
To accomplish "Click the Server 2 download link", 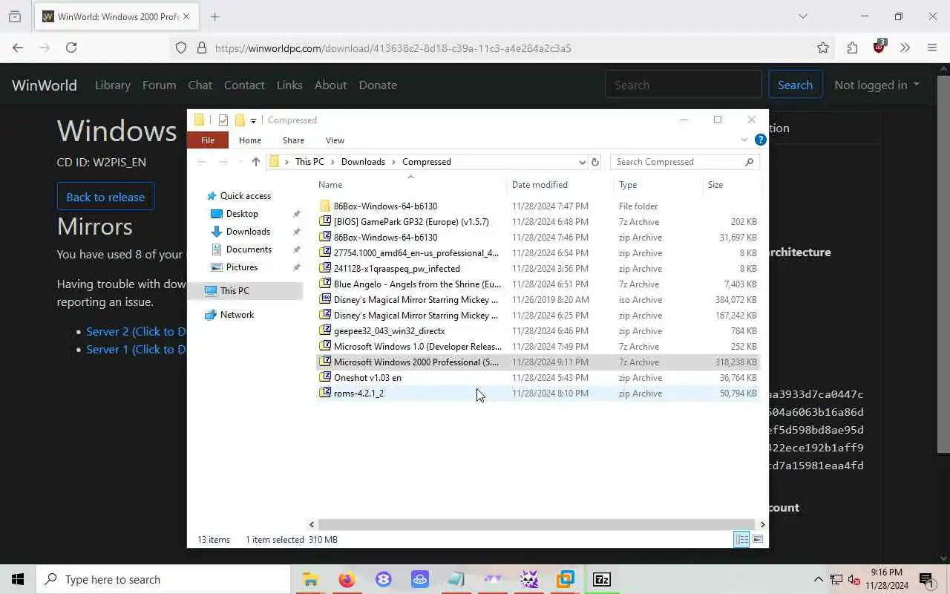I will [x=136, y=331].
